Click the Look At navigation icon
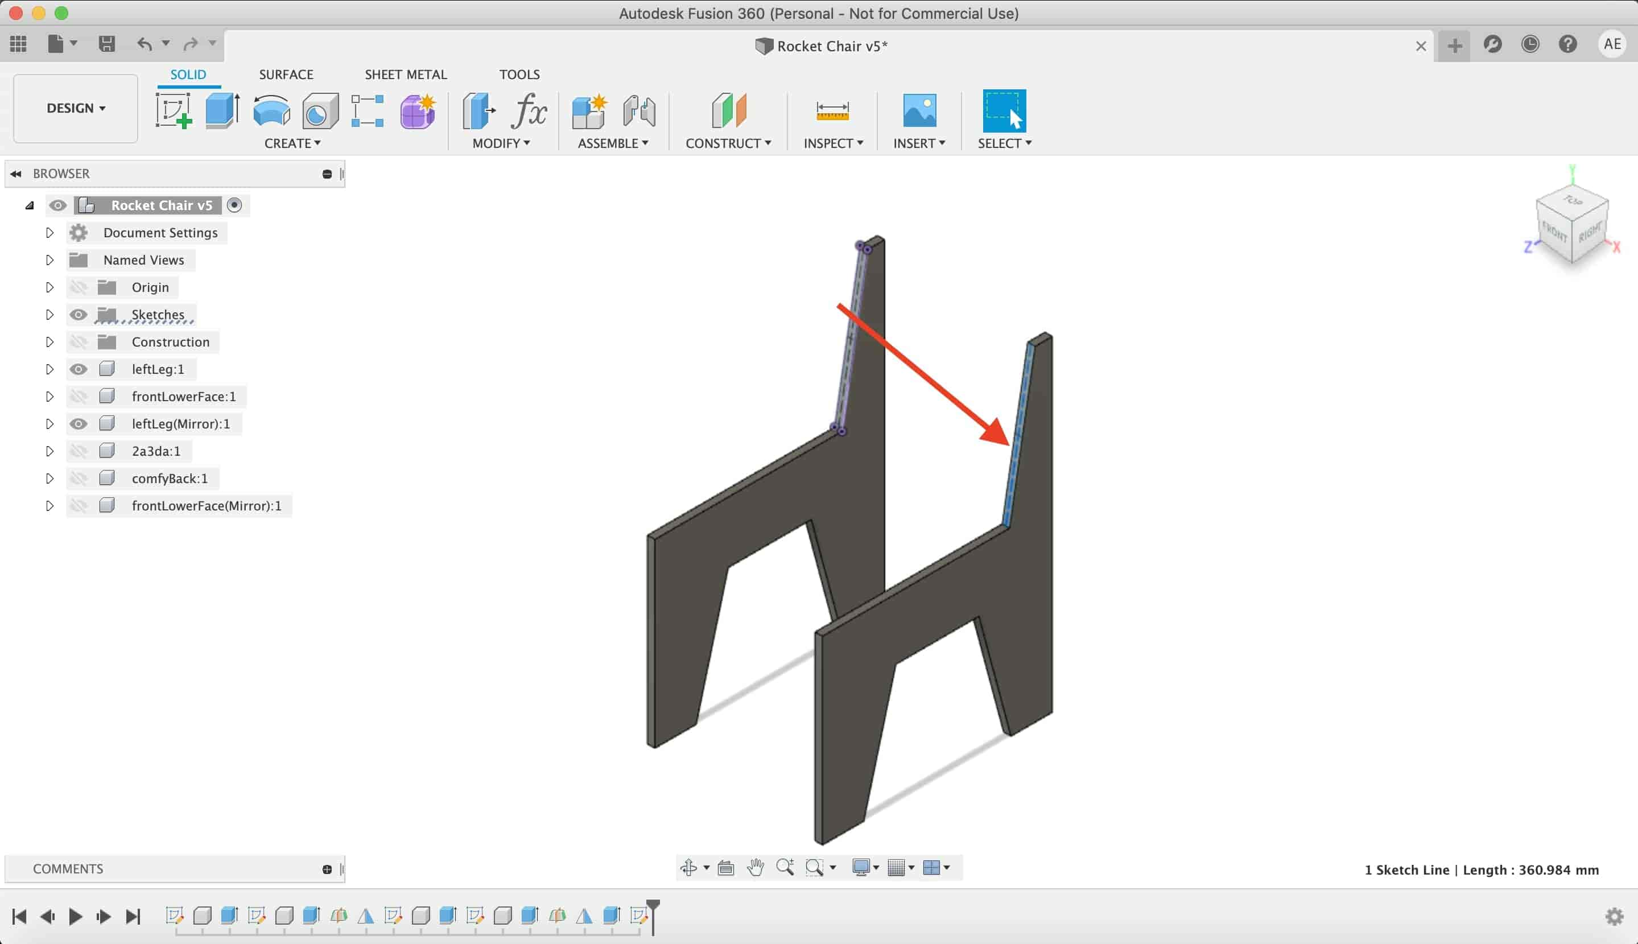 coord(726,868)
